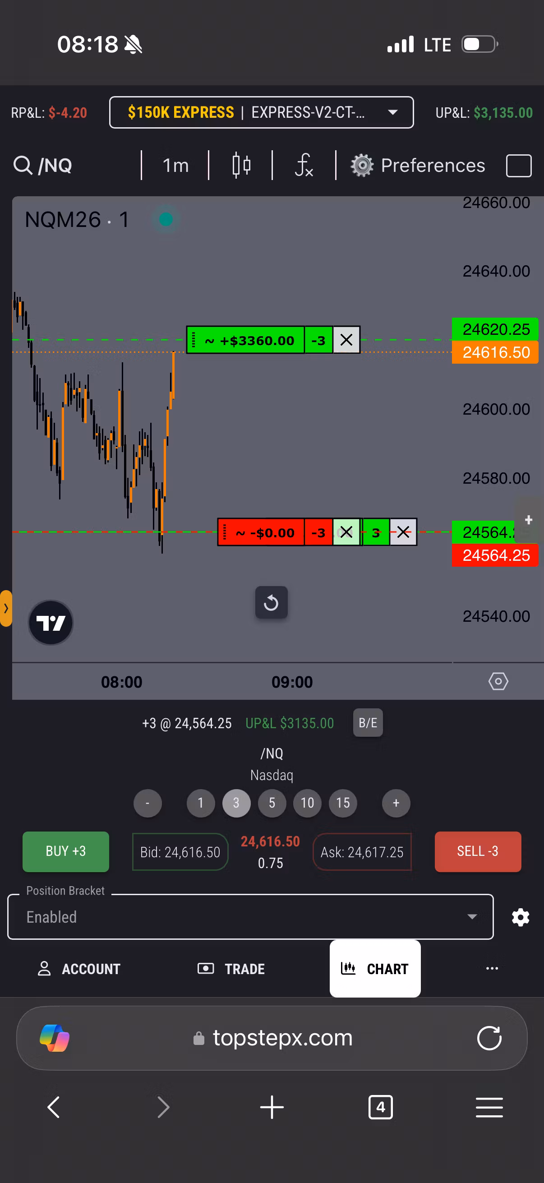Click the plus button on price axis
Viewport: 544px width, 1183px height.
[x=528, y=520]
